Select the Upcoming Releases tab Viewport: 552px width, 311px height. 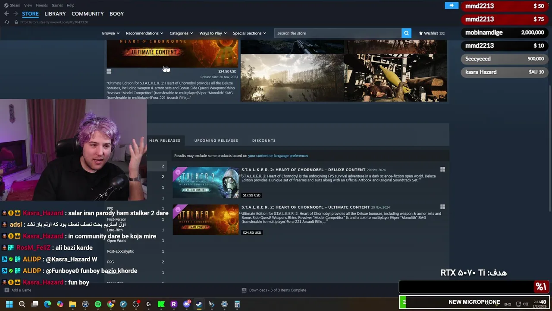(216, 140)
